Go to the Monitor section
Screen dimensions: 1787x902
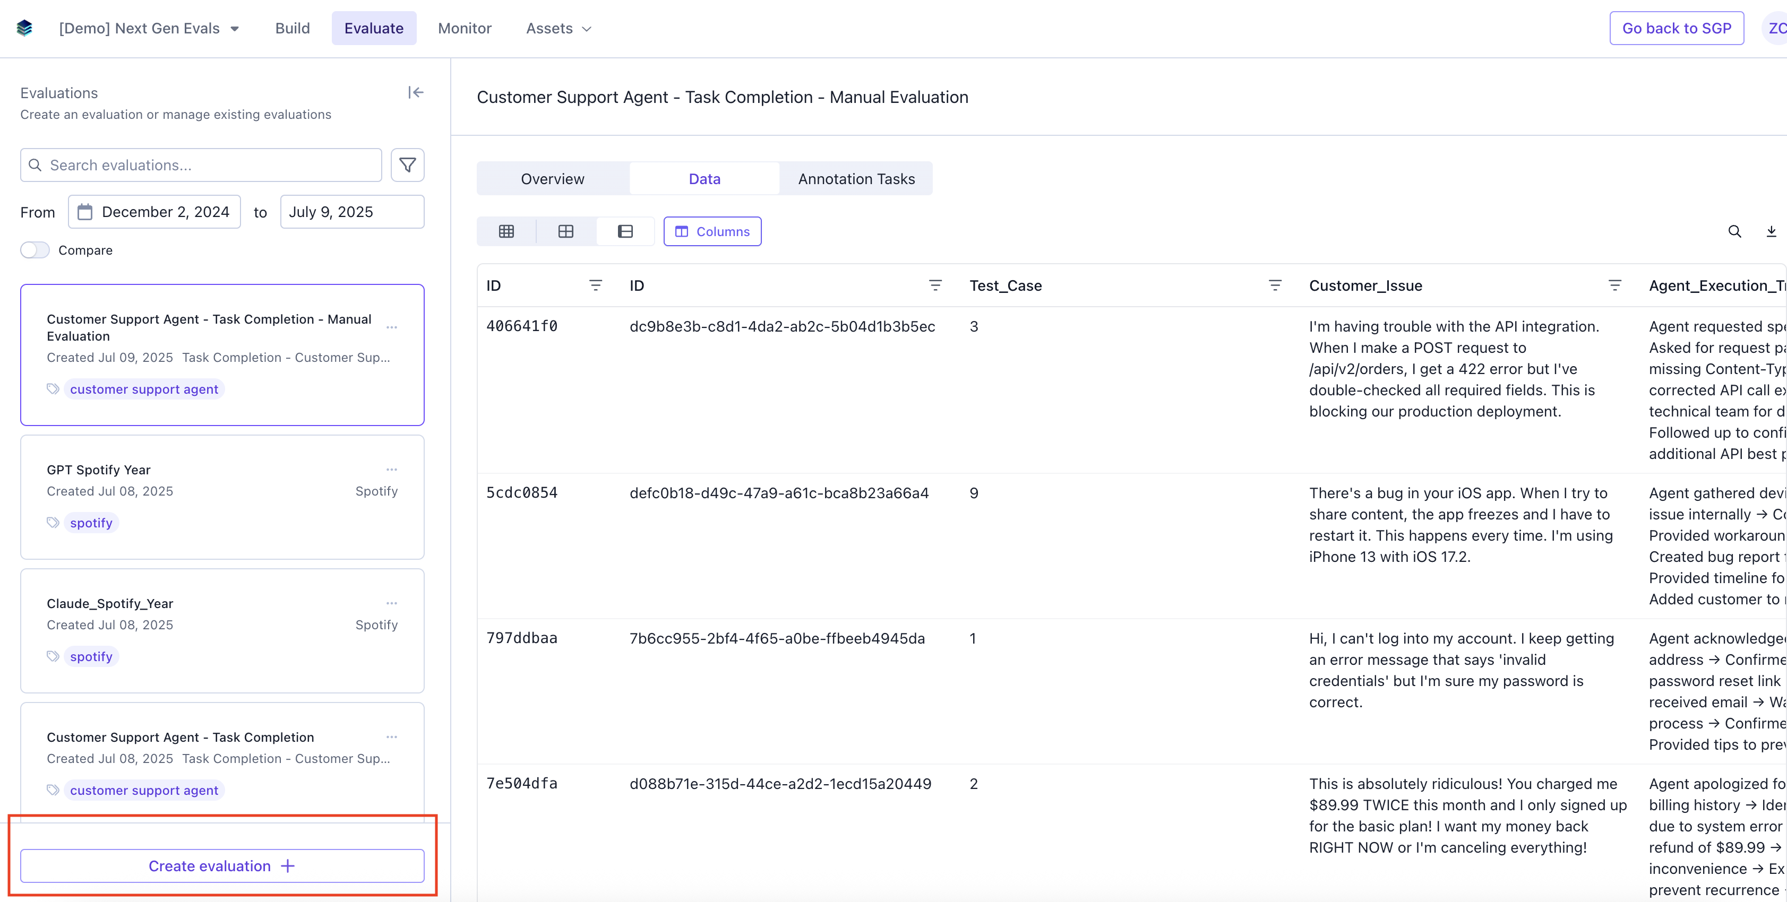point(465,29)
